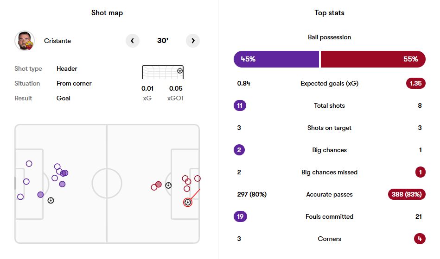Screen dimensions: 440x259
Task: Click the ball in the goal-mouth diagram
Action: [180, 71]
